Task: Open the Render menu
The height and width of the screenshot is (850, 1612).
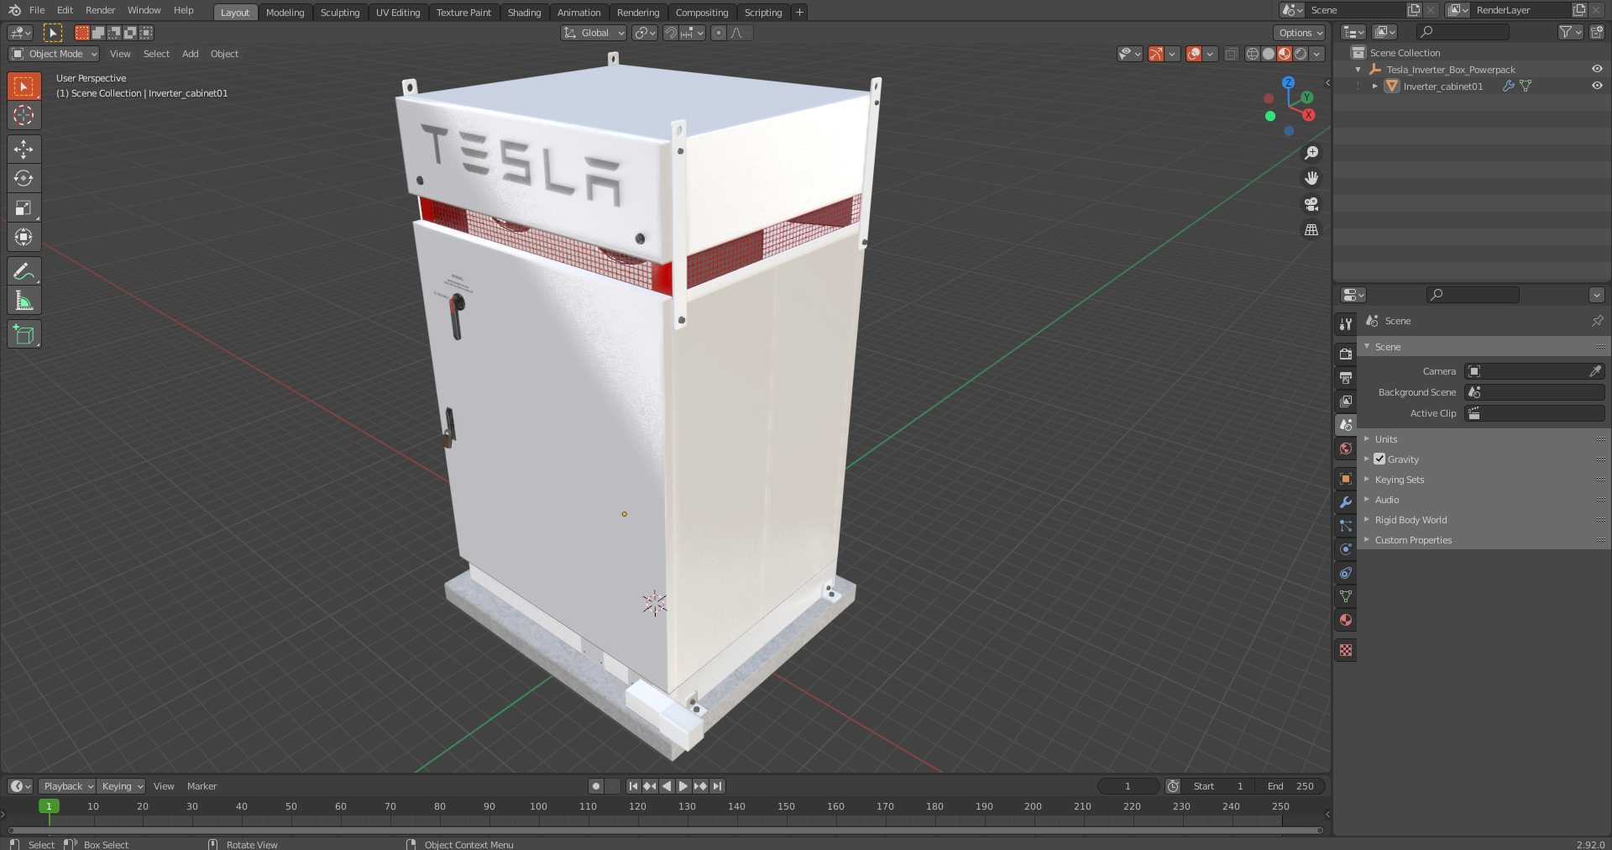Action: (x=100, y=10)
